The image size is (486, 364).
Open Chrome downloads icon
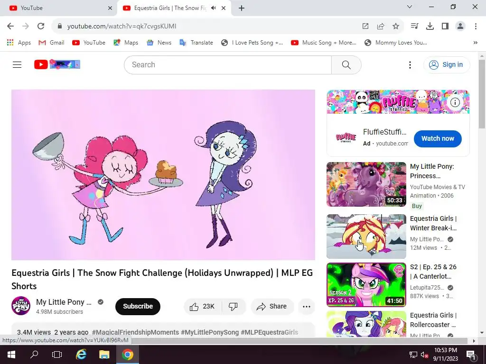click(x=430, y=27)
